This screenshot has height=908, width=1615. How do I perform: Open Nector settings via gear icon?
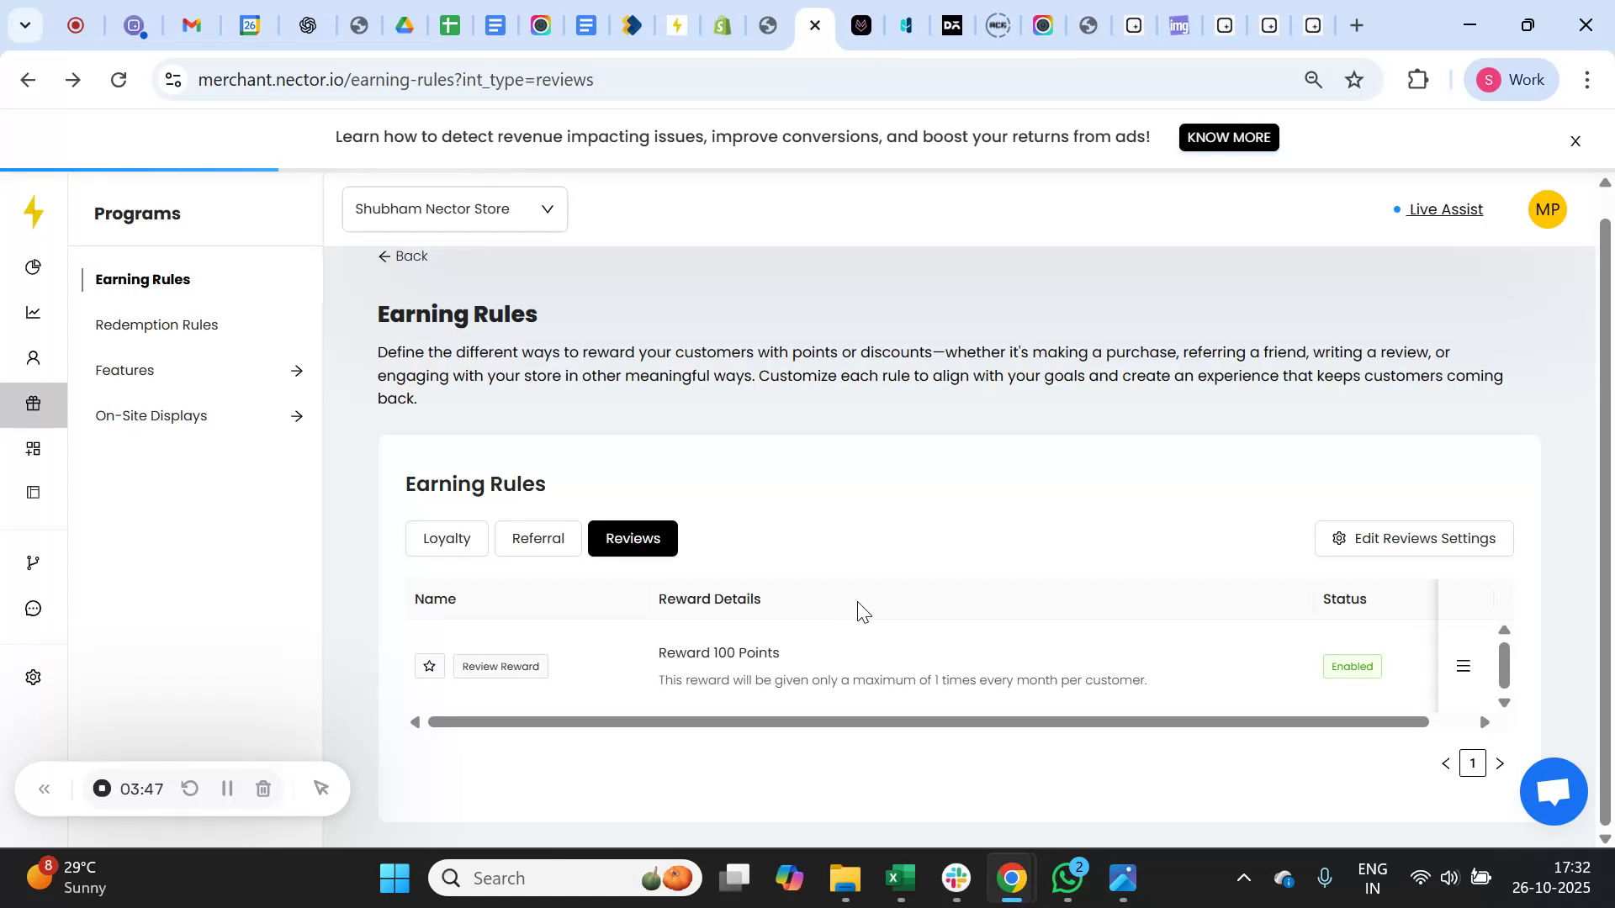click(33, 677)
